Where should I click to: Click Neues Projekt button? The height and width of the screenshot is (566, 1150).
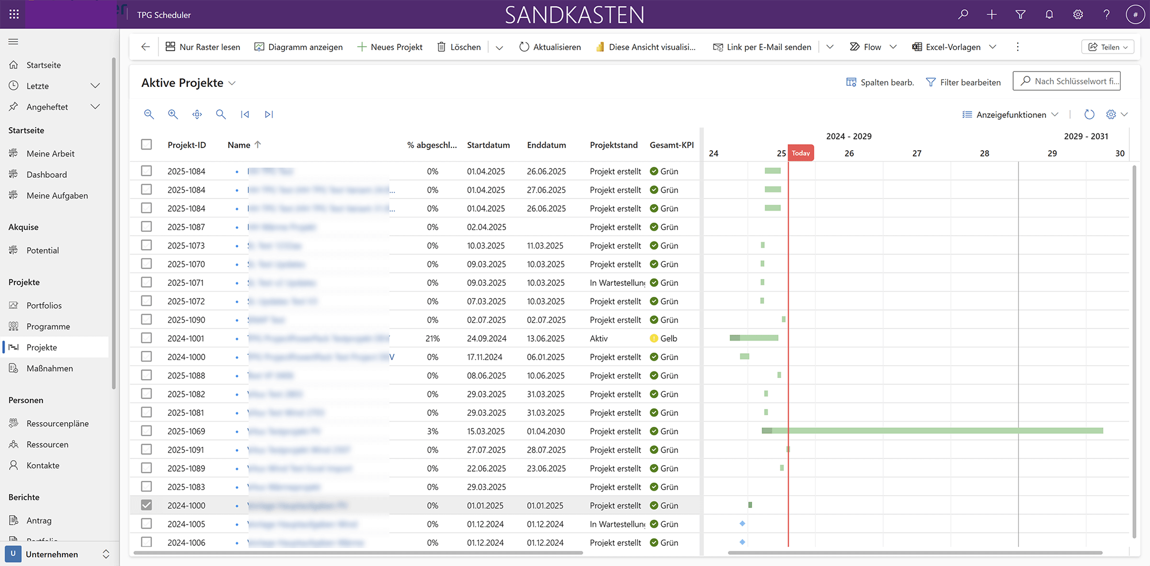tap(390, 47)
